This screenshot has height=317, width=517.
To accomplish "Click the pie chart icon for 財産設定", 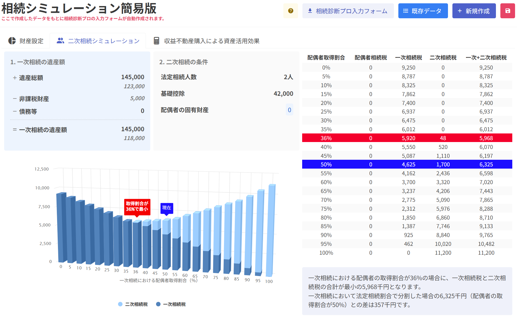I will click(12, 41).
